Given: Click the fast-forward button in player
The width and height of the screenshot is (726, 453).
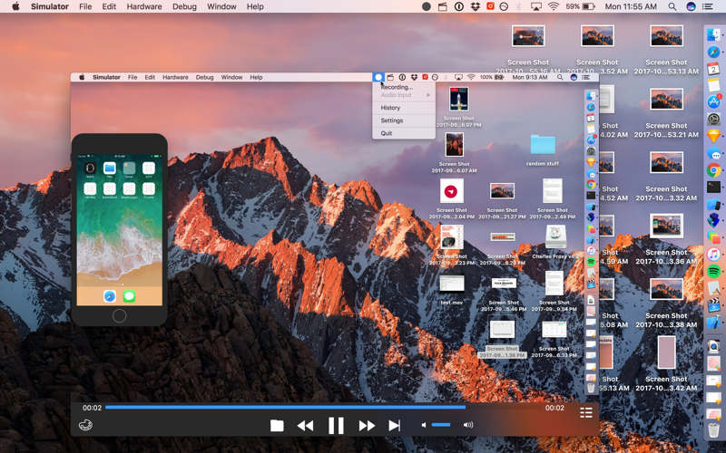Looking at the screenshot, I should [367, 425].
